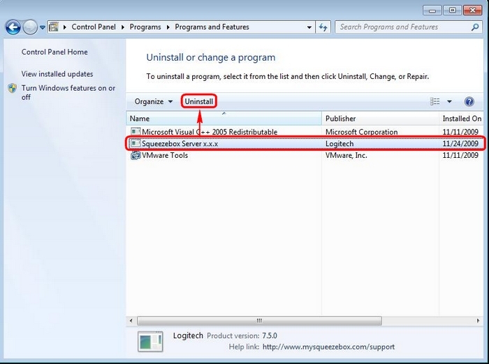The width and height of the screenshot is (489, 364).
Task: Click the Control Panel icon in address bar
Action: click(x=54, y=27)
